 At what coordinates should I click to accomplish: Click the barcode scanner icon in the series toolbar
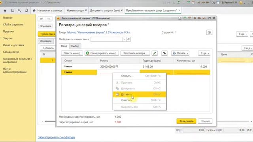click(164, 53)
